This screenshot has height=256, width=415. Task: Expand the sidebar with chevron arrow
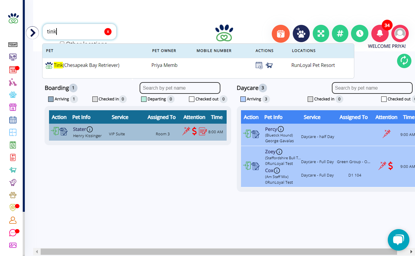33,33
